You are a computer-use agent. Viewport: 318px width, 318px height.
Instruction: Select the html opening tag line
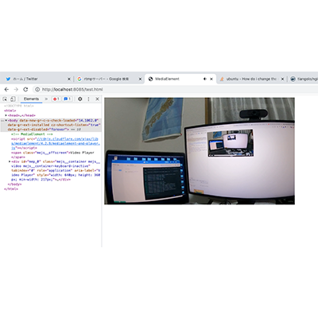coord(10,111)
